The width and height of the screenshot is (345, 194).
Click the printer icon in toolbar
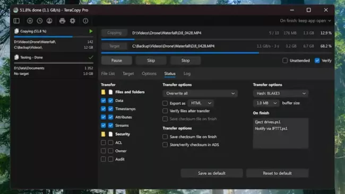(x=62, y=21)
